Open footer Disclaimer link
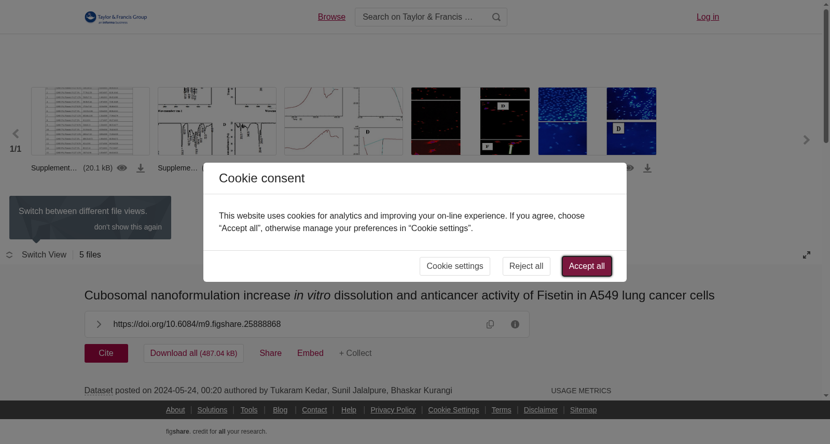Viewport: 830px width, 444px height. point(541,410)
